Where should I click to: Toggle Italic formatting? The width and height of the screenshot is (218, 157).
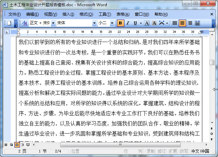128,23
